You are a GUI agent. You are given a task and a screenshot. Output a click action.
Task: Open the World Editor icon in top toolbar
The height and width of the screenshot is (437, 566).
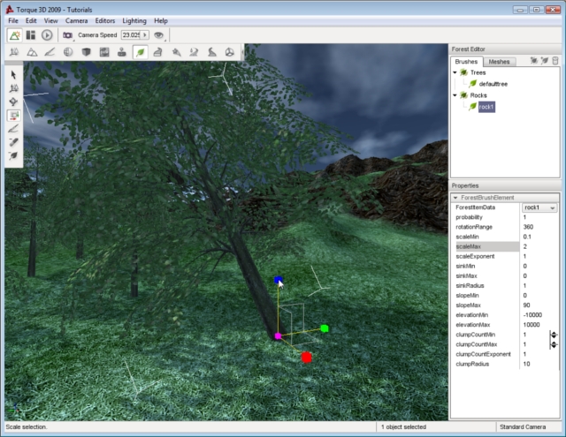point(15,35)
